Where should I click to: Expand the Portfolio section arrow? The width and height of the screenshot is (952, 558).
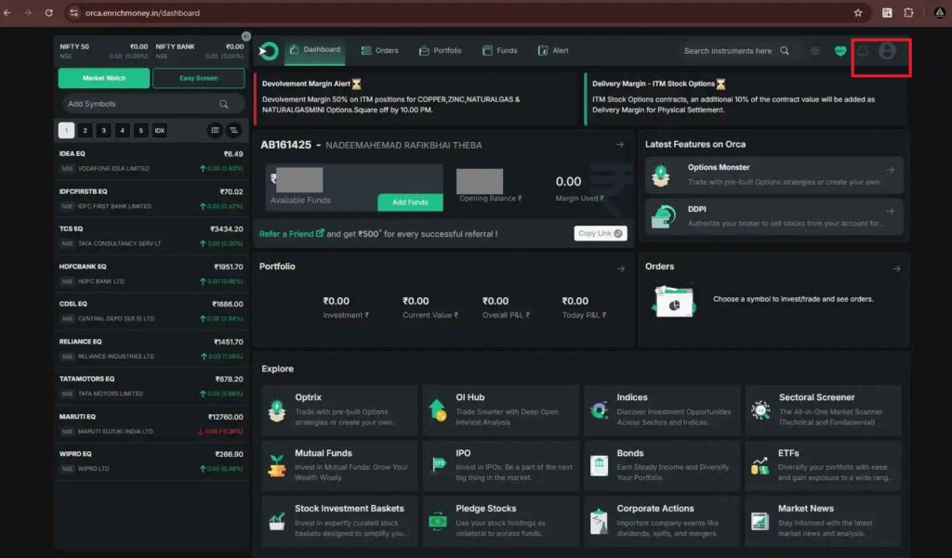click(620, 268)
